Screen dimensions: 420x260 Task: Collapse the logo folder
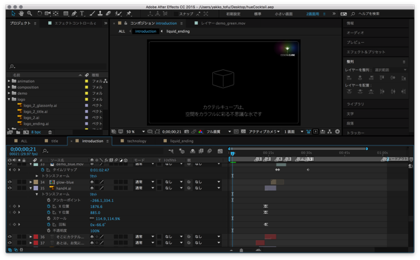click(9, 99)
